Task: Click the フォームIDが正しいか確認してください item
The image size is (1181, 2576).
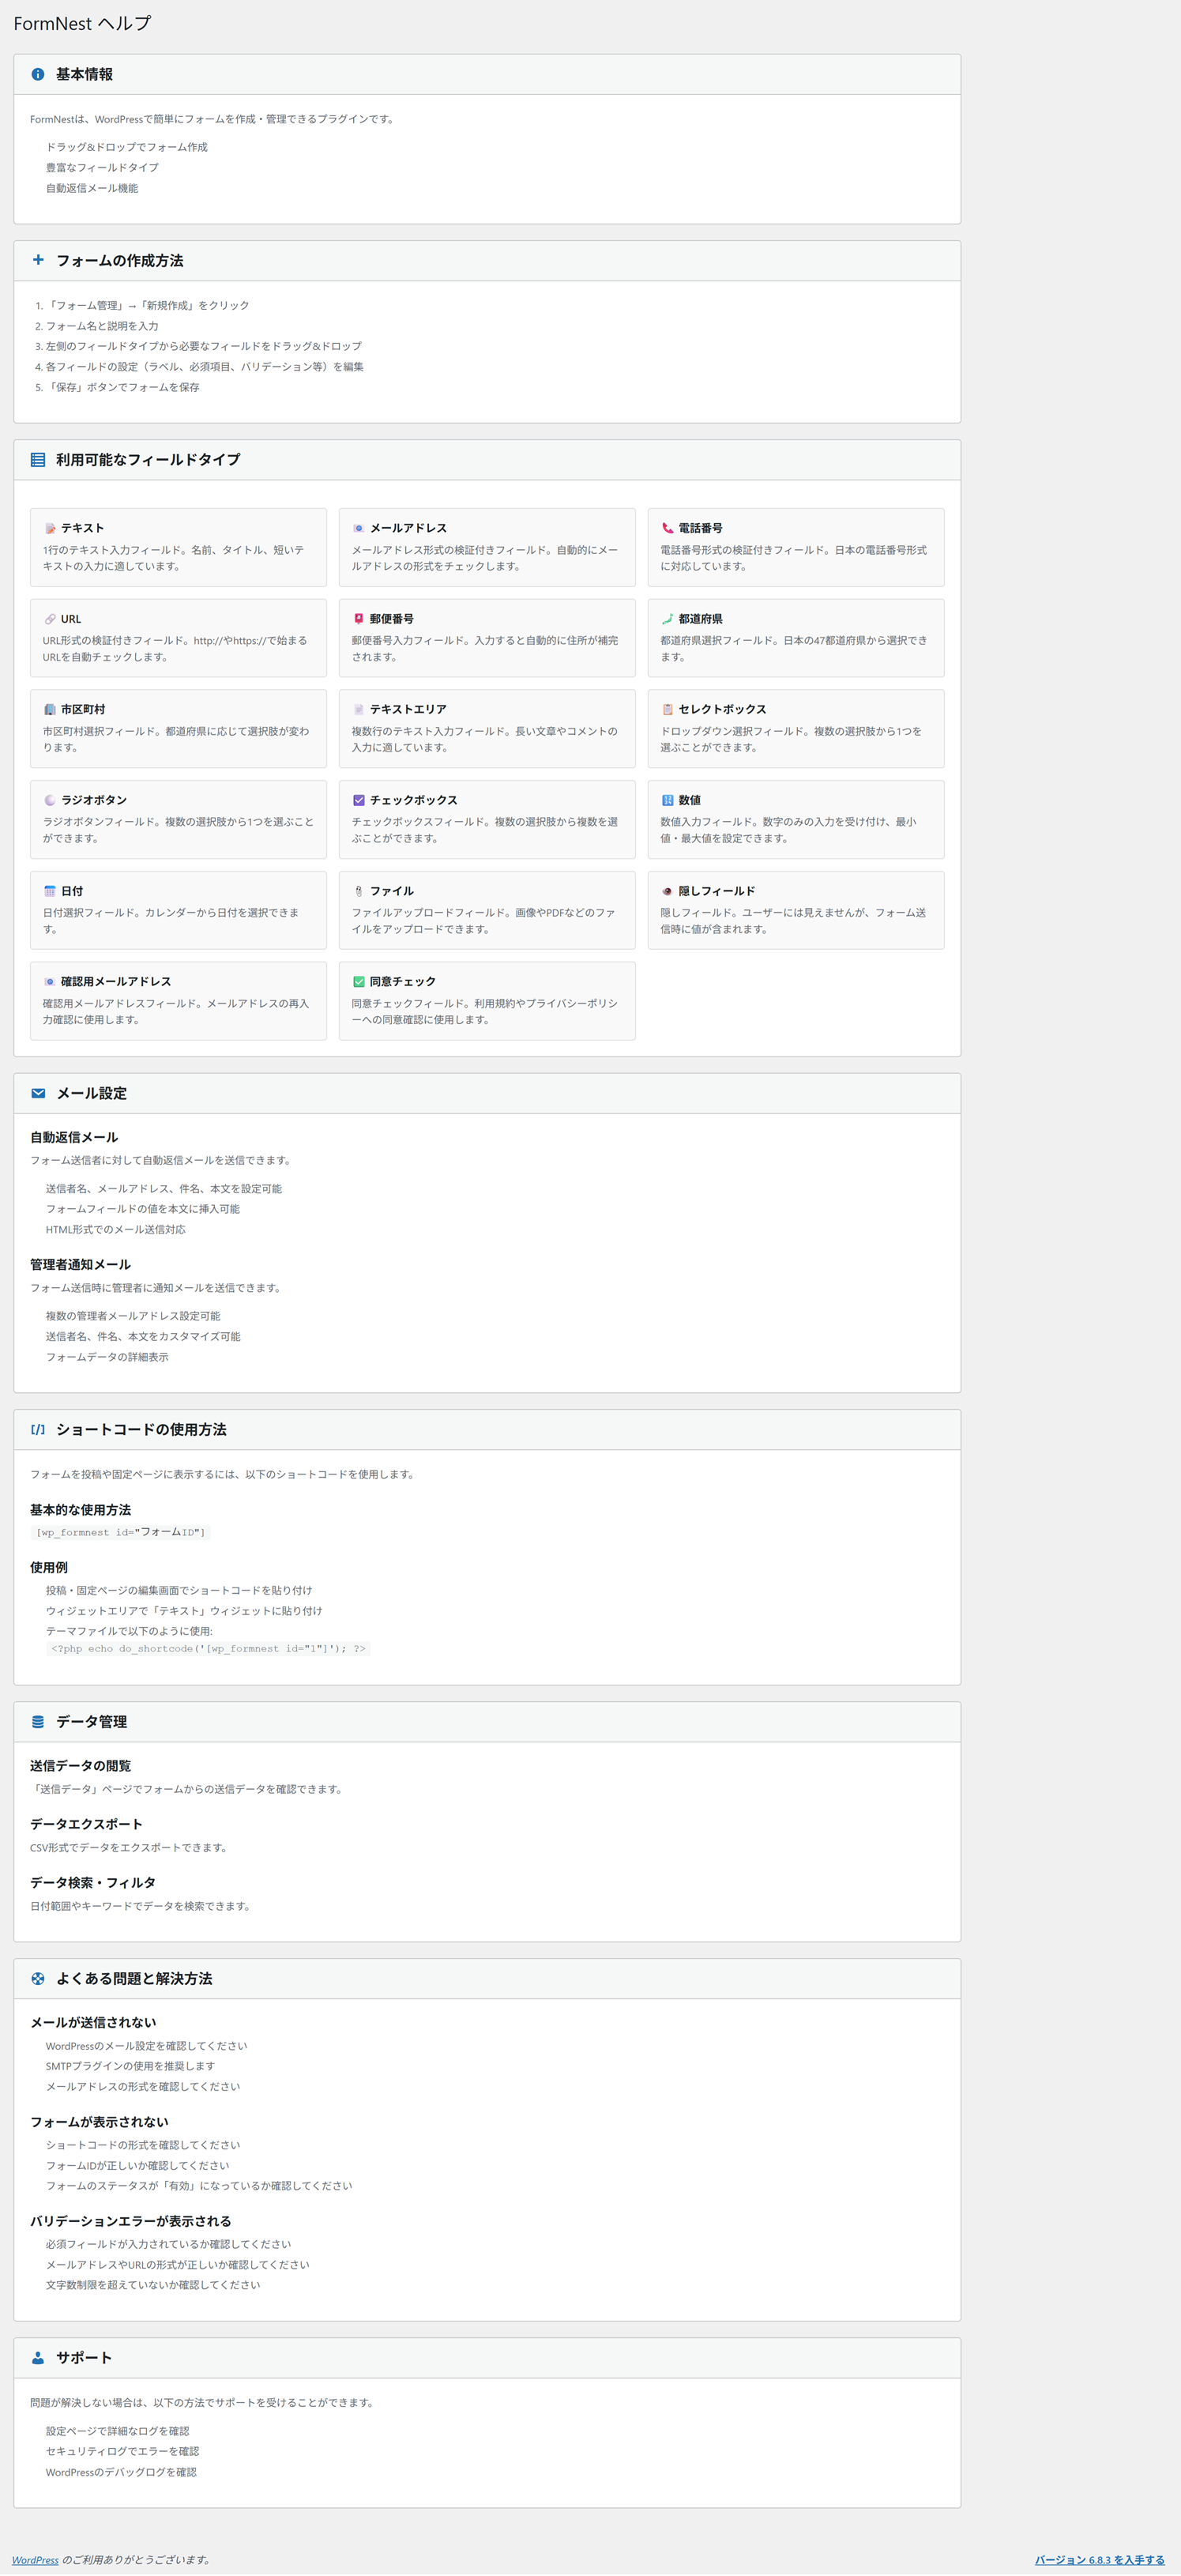Action: coord(138,2165)
